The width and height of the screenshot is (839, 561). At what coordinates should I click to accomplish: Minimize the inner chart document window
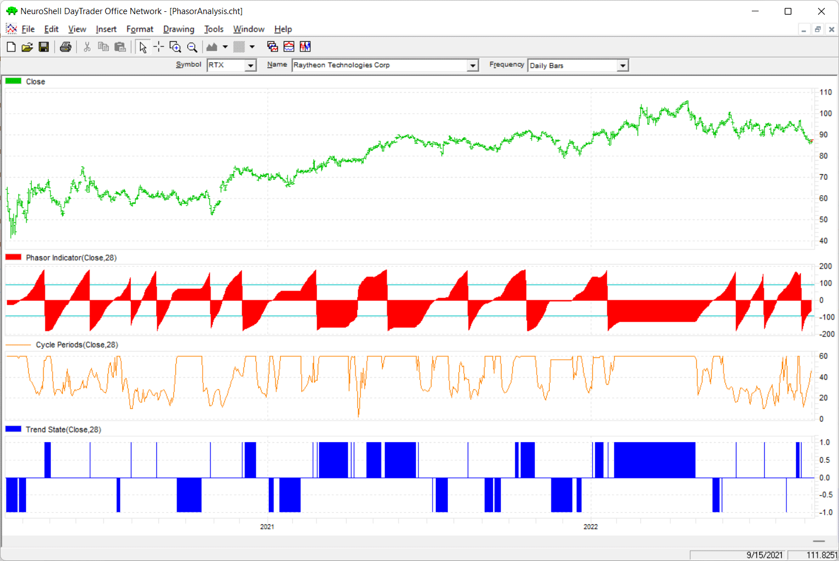point(804,29)
